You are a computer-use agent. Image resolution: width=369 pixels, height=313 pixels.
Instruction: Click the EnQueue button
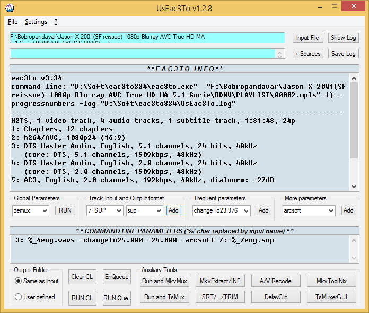pyautogui.click(x=117, y=277)
